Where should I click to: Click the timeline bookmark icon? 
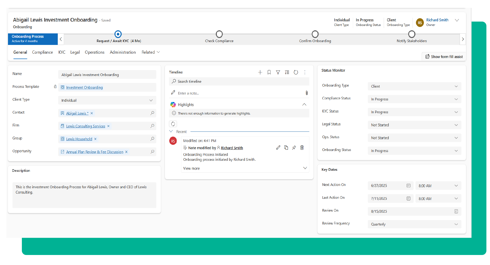[x=269, y=72]
